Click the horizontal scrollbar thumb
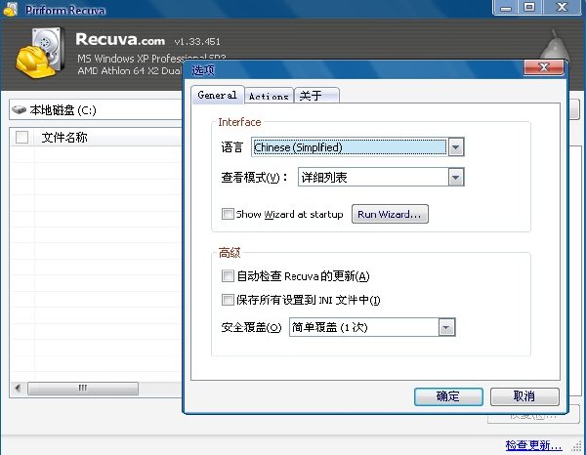This screenshot has width=586, height=455. coord(83,389)
